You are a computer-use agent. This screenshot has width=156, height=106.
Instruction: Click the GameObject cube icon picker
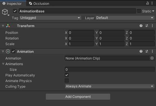click(x=6, y=12)
